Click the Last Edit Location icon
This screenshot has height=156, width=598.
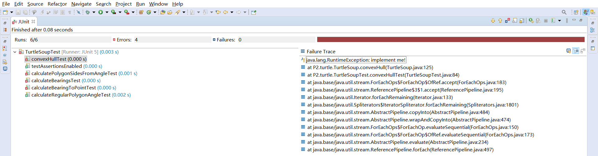pos(218,12)
